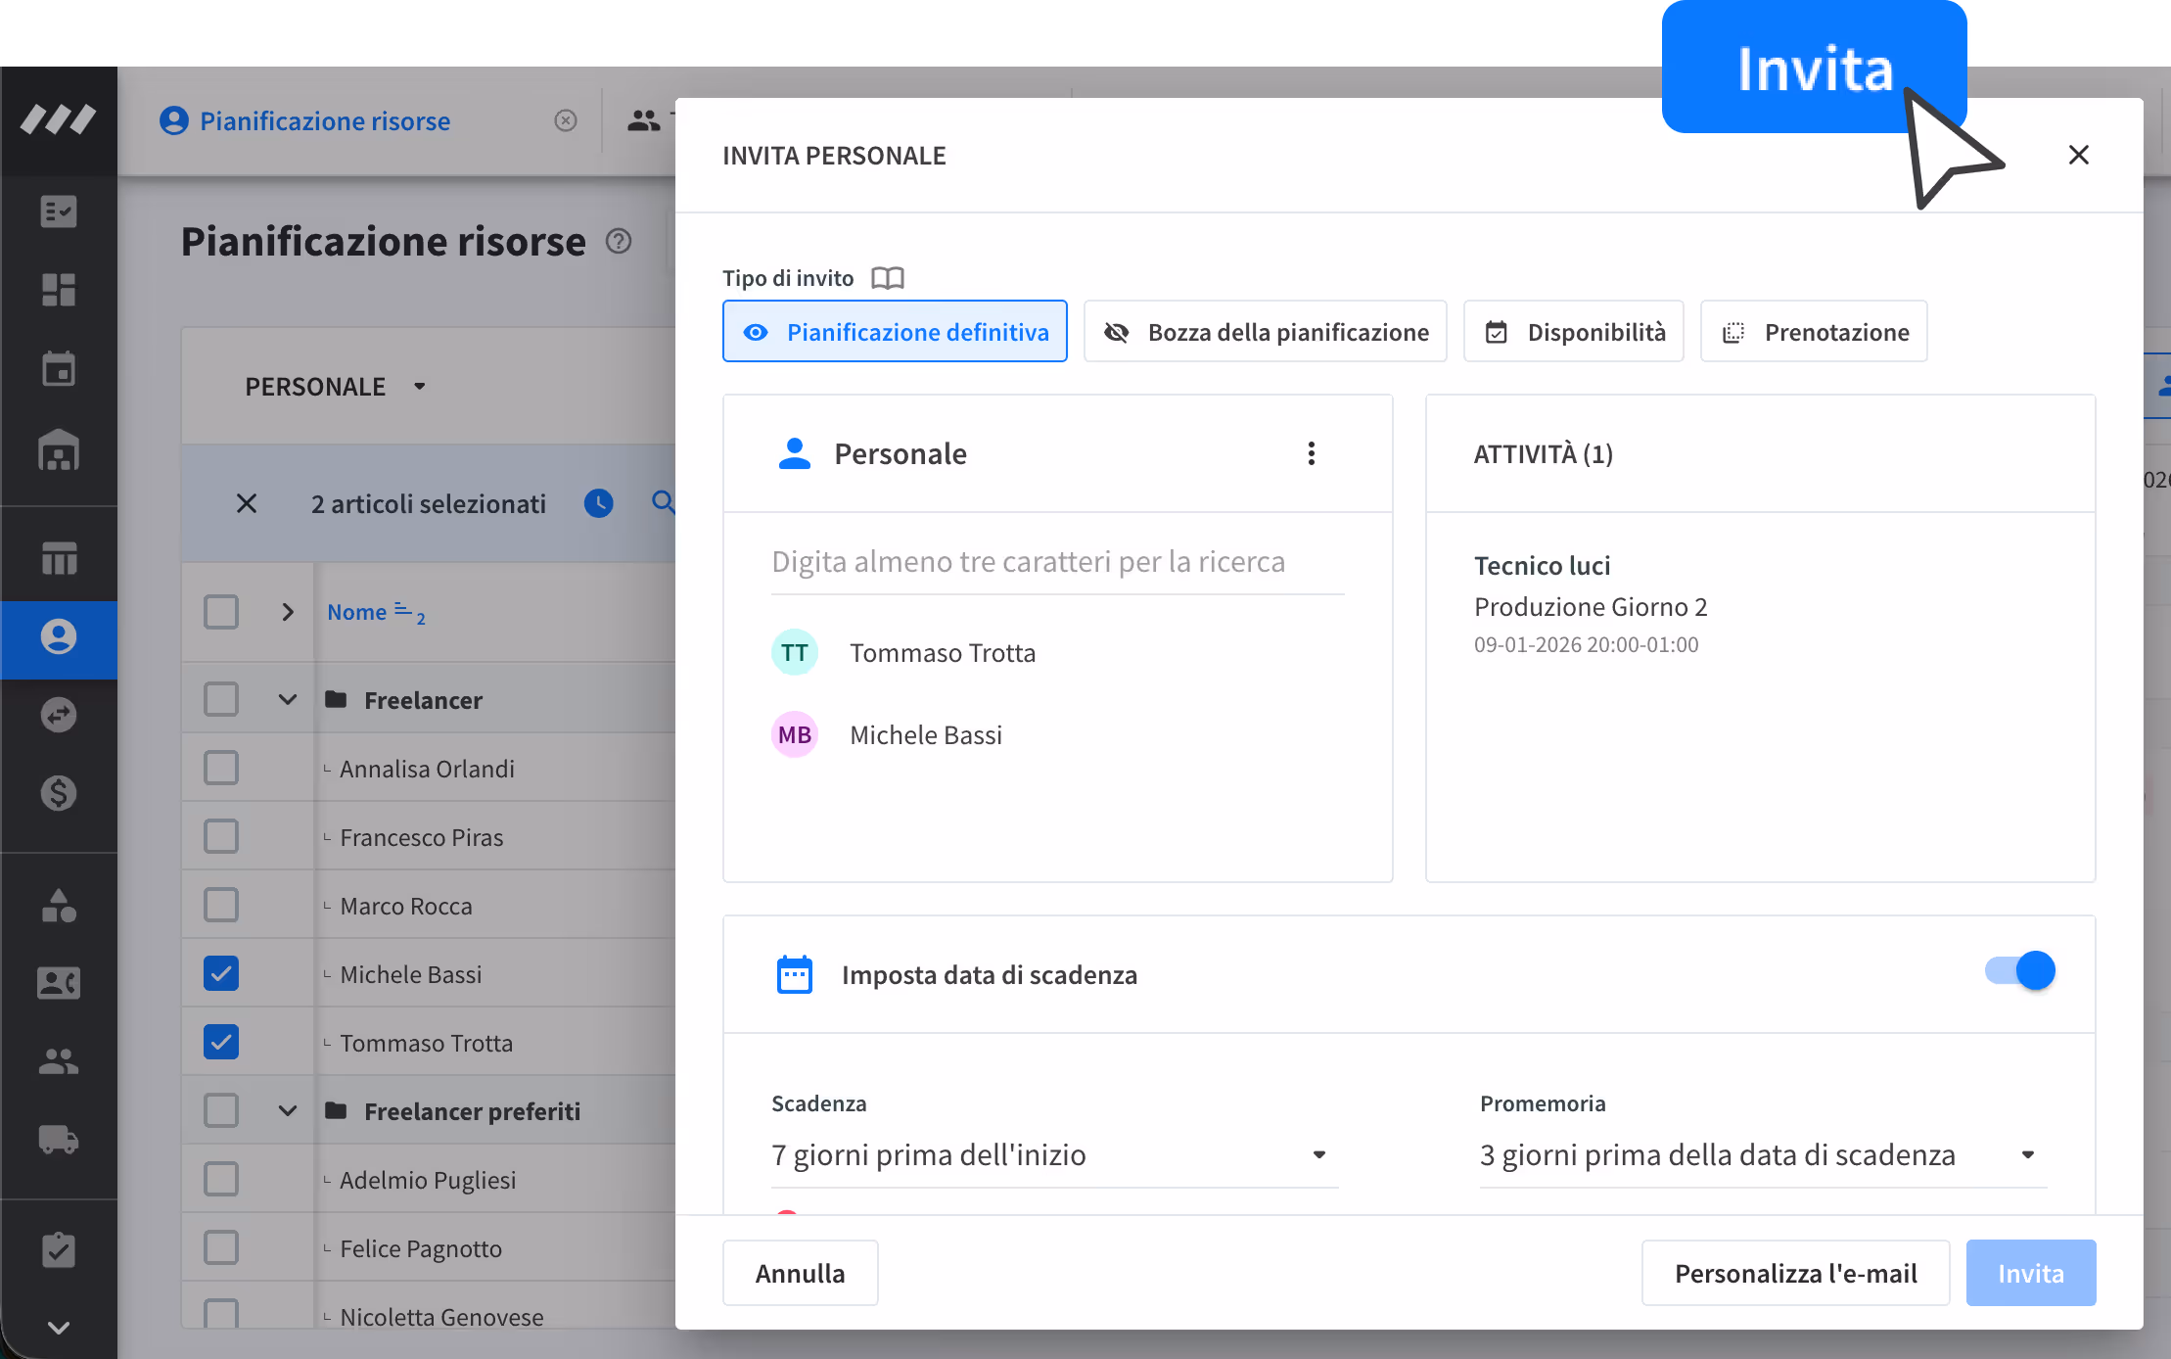Click the help question mark beside Pianificazione risorse
Image resolution: width=2171 pixels, height=1359 pixels.
click(x=619, y=241)
